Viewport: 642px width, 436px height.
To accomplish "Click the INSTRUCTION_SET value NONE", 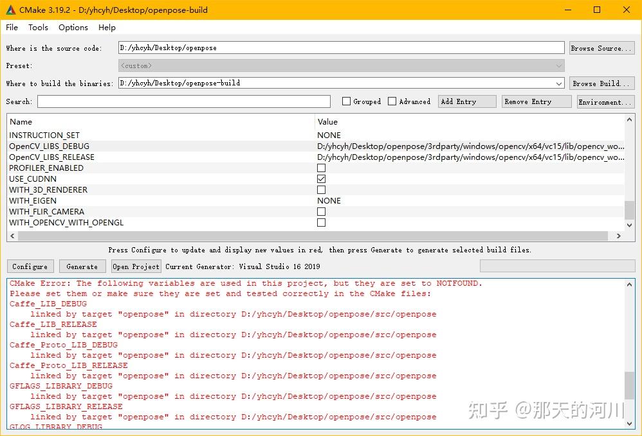I will tap(329, 135).
